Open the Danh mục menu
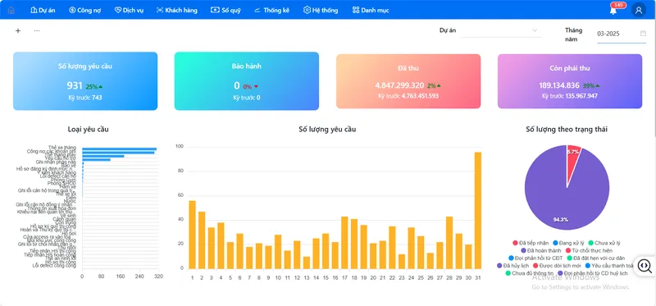 click(371, 10)
